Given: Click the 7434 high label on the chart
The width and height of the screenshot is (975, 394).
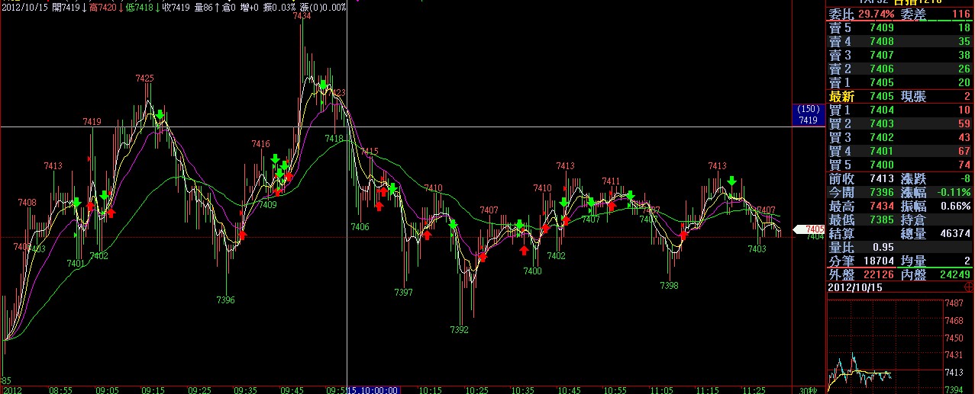Looking at the screenshot, I should click(302, 15).
